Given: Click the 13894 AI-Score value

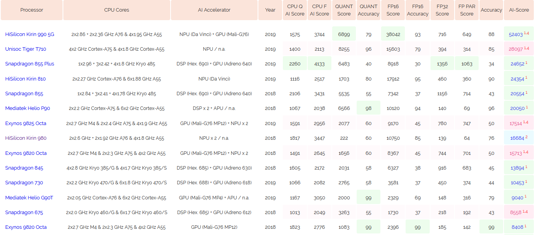Looking at the screenshot, I should [x=517, y=168].
